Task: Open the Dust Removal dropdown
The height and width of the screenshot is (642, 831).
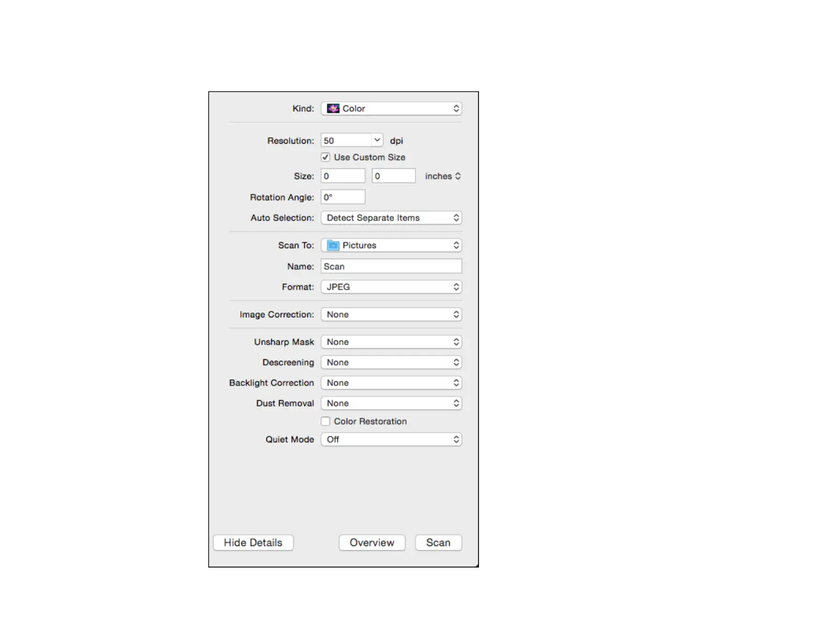Action: (391, 403)
